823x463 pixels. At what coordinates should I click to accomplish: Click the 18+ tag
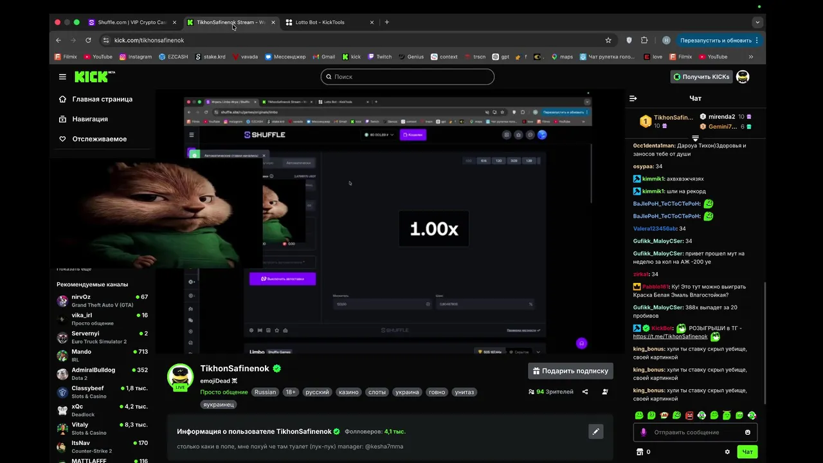click(291, 392)
